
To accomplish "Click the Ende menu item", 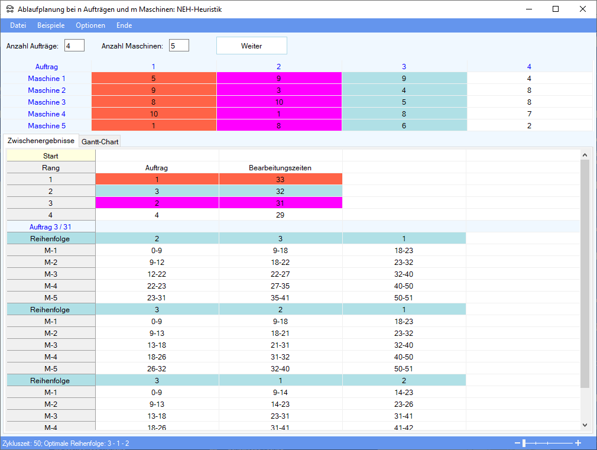I will 124,25.
